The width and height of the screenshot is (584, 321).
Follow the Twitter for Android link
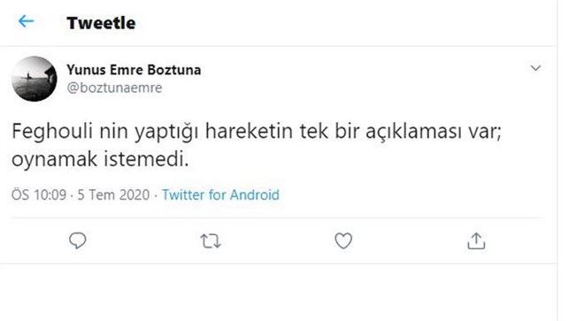(x=220, y=195)
